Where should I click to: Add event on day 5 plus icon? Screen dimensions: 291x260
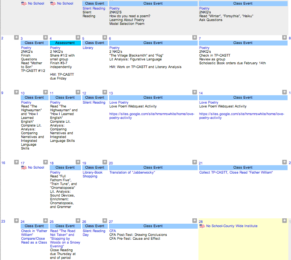tap(105, 37)
